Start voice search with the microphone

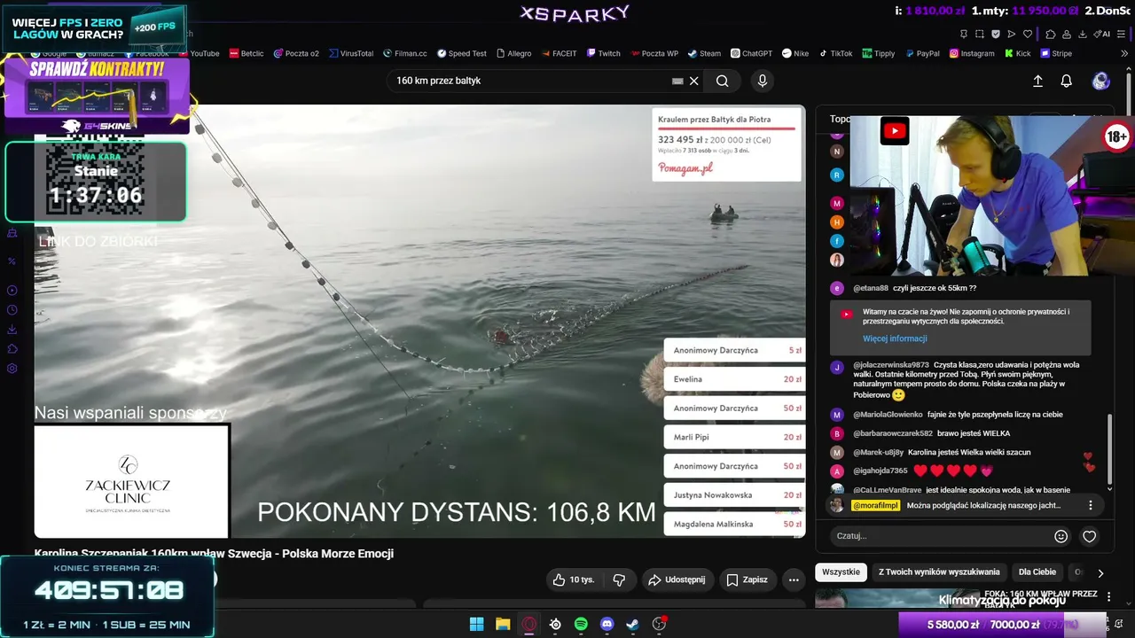coord(762,81)
